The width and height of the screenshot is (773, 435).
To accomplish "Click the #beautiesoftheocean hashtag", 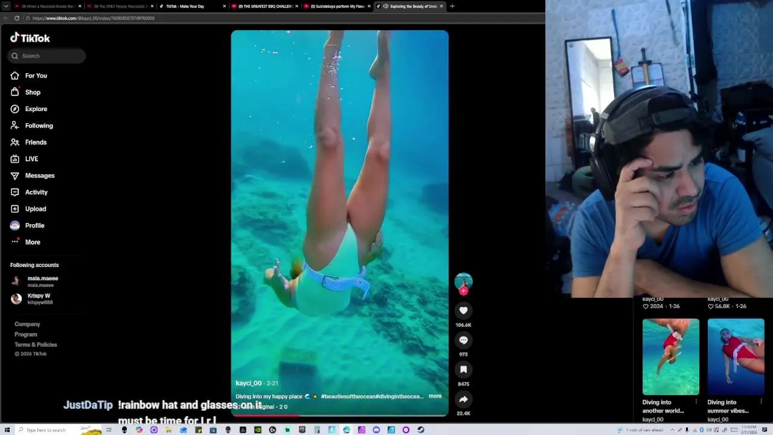I will point(348,396).
